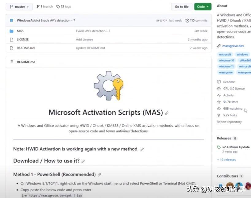Select the windows-10 topic tag
The width and height of the screenshot is (251, 198).
[226, 60]
